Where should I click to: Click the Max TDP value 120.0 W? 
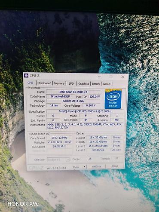point(95,97)
